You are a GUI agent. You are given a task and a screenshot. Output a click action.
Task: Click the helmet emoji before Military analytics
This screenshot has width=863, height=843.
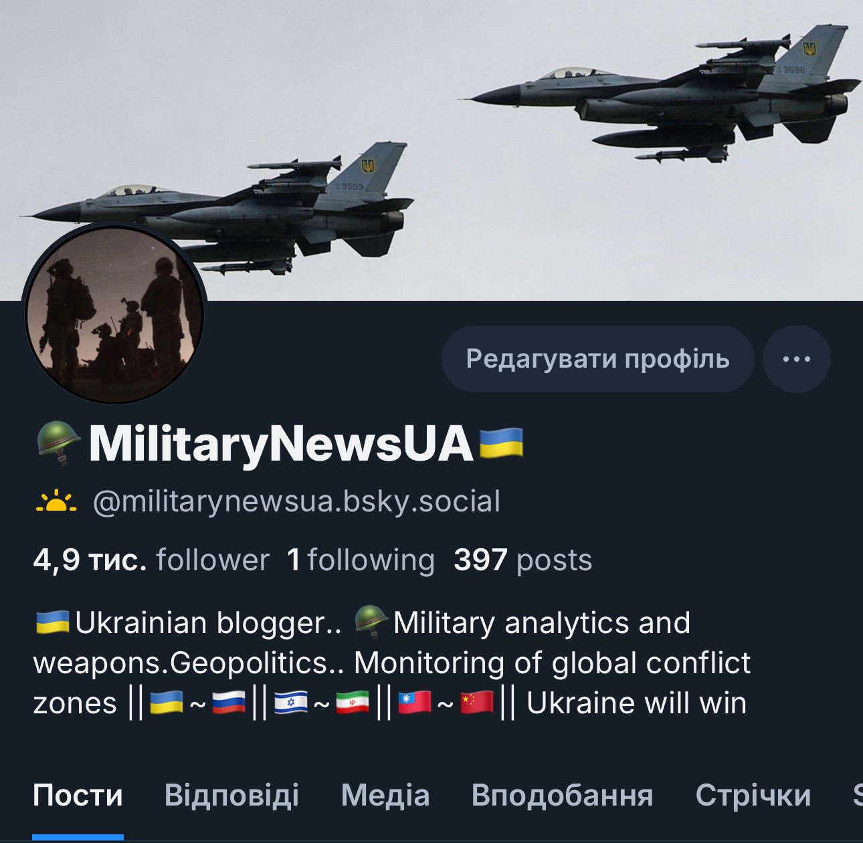[371, 622]
